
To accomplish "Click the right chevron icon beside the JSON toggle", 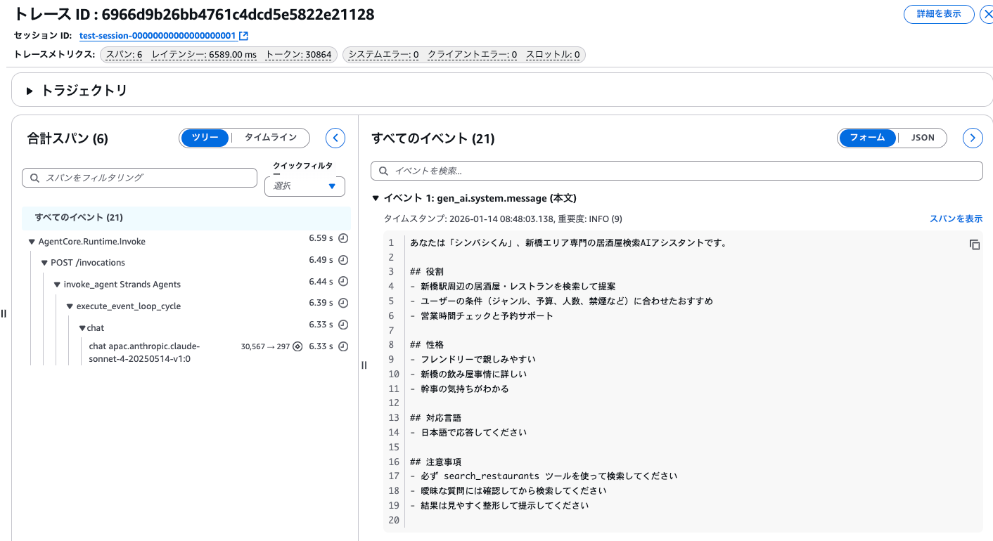I will click(973, 138).
